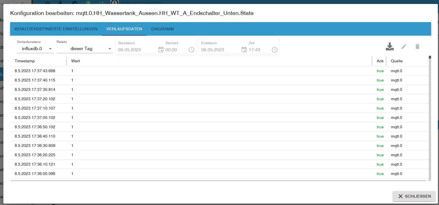The height and width of the screenshot is (205, 439).
Task: Select row with timestamp 17:37:40.115
Action: coord(219,80)
